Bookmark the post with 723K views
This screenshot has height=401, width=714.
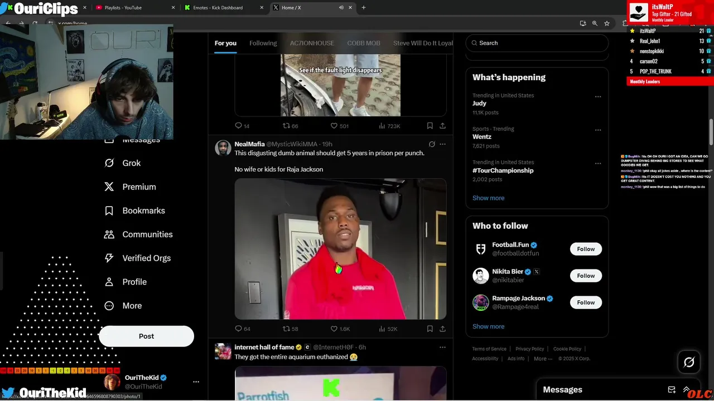click(430, 126)
